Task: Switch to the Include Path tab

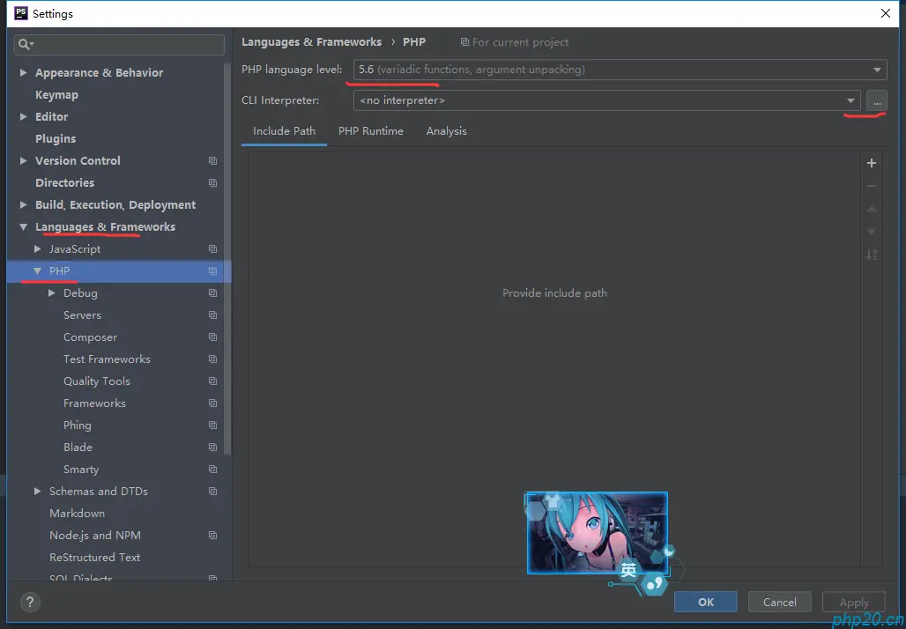Action: pyautogui.click(x=285, y=131)
